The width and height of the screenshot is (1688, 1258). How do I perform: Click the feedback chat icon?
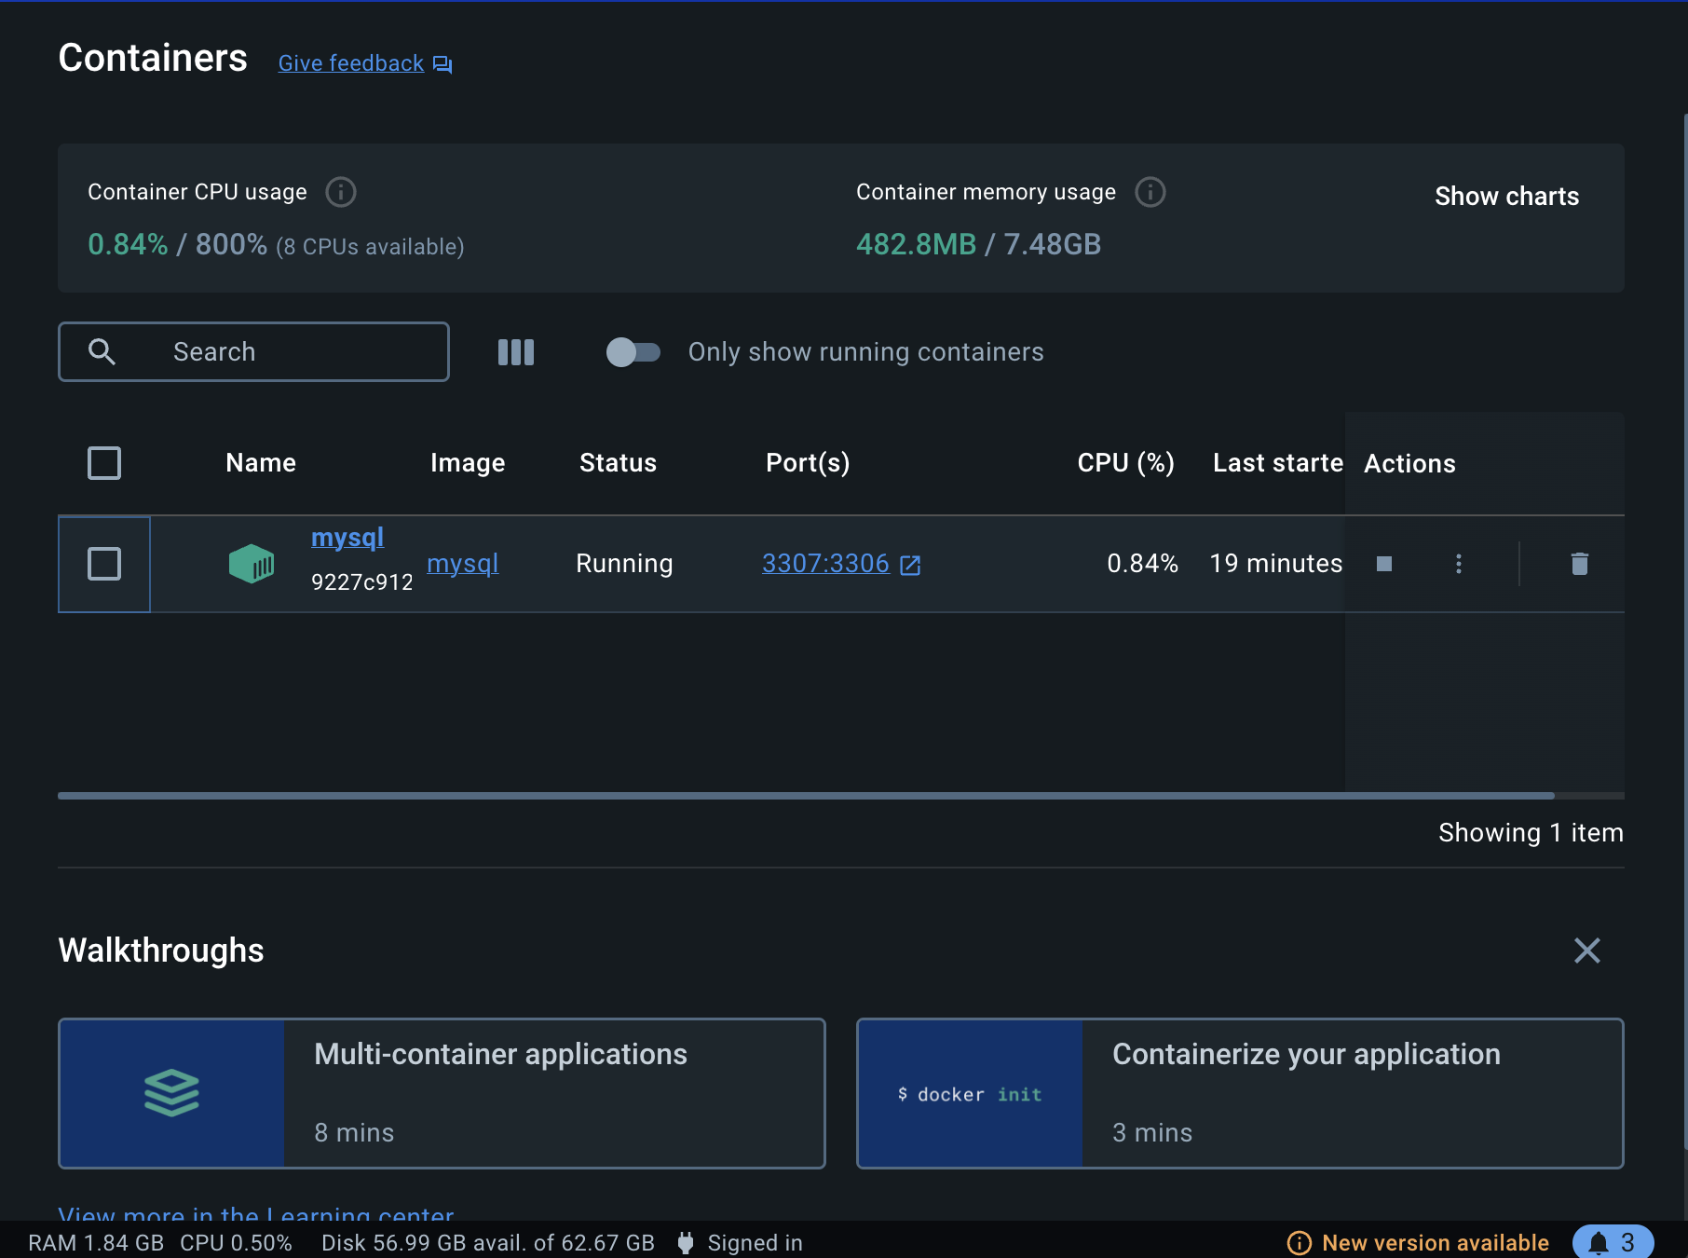coord(442,64)
